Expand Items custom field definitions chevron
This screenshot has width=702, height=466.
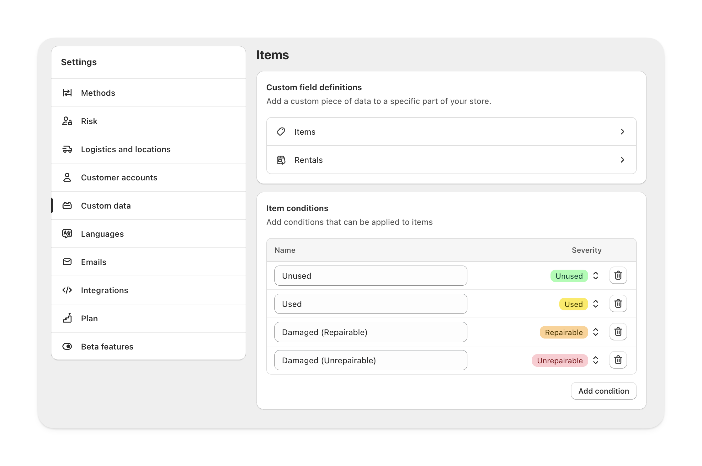(x=622, y=132)
